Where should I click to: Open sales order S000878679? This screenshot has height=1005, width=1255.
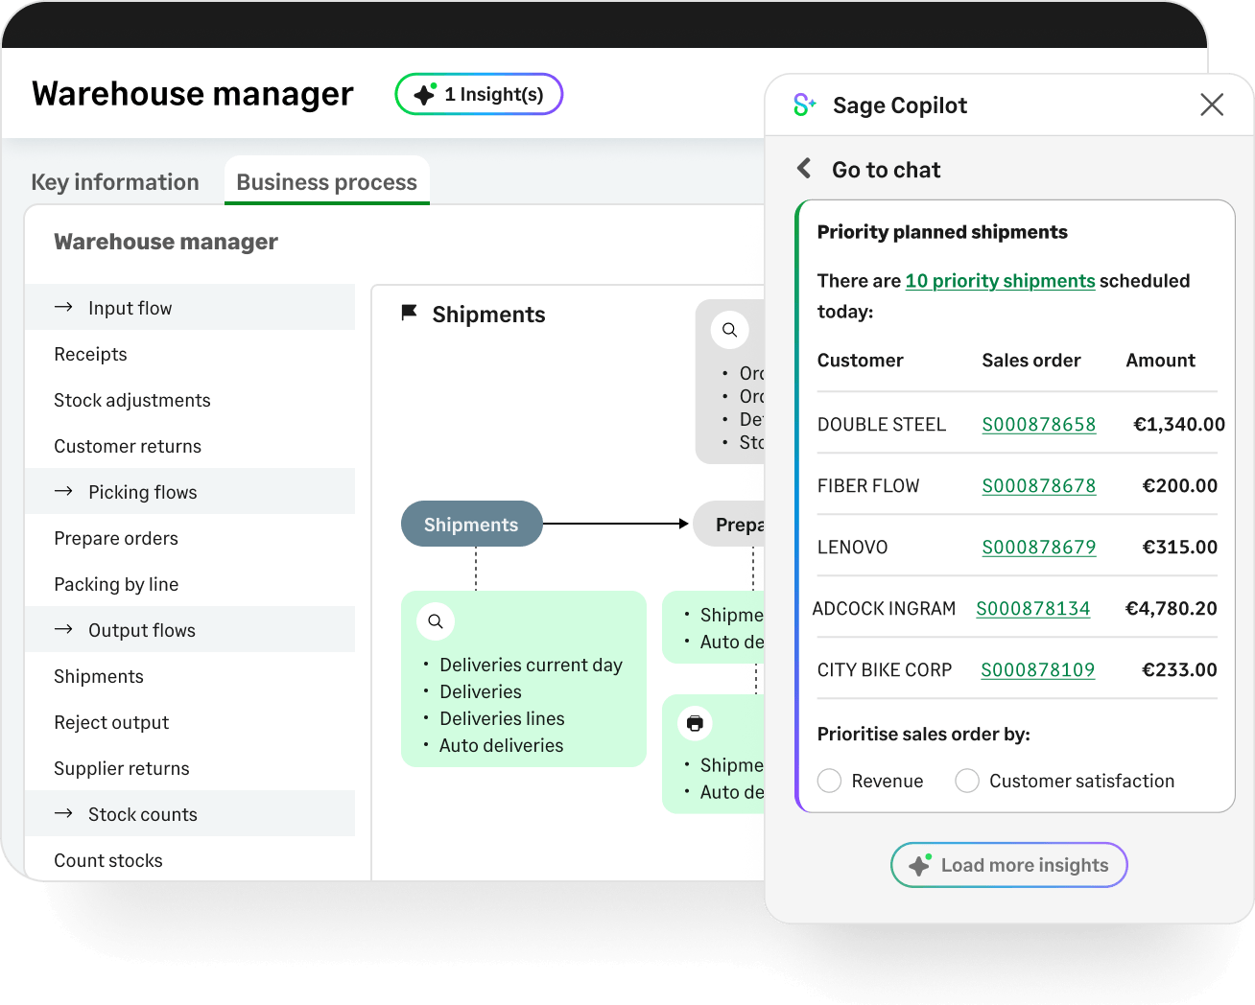coord(1039,548)
